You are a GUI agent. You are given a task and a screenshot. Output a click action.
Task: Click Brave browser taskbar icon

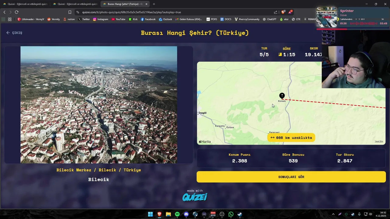159,214
